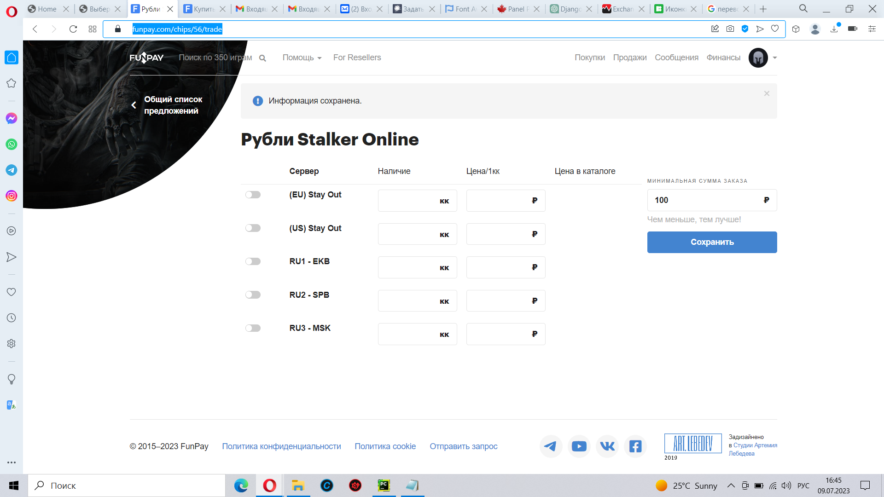The image size is (884, 497).
Task: Open the sidebar heart Pinboards icon
Action: (x=12, y=292)
